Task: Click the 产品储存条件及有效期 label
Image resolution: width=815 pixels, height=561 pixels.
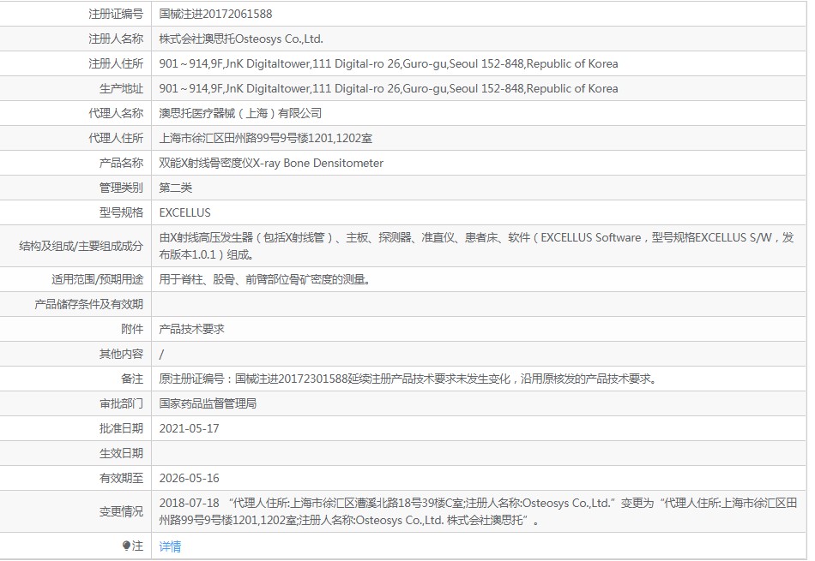Action: 89,305
